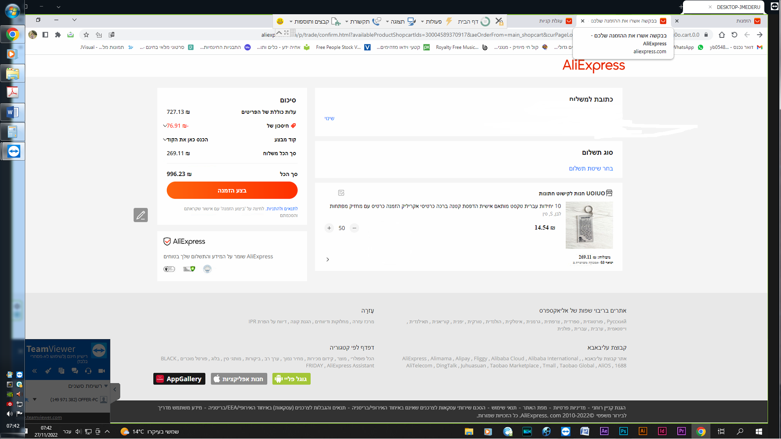Viewport: 781px width, 439px height.
Task: Start TeamViewer video camera icon
Action: coord(102,371)
